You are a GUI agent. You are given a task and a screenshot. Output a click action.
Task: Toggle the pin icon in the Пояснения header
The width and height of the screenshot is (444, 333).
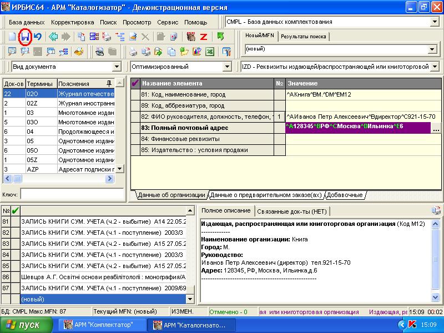point(109,84)
